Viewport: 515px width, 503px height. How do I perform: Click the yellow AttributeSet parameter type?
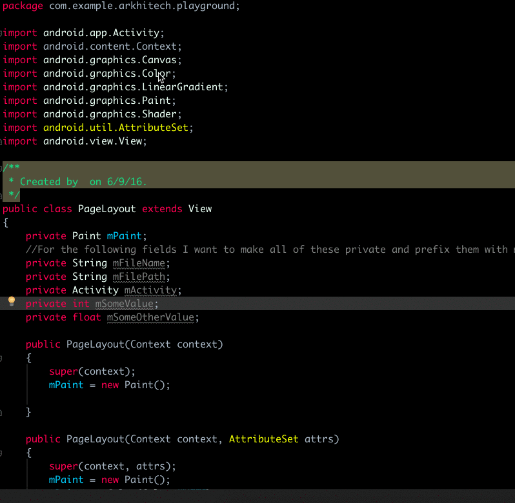tap(264, 439)
